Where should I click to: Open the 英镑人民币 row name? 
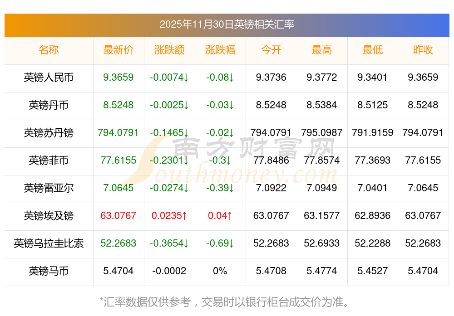pos(49,78)
